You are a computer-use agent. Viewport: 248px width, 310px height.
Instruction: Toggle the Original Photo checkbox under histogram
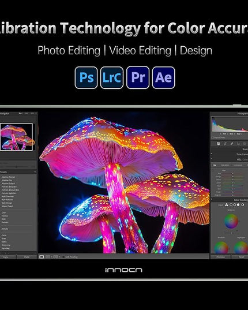[x=213, y=137]
